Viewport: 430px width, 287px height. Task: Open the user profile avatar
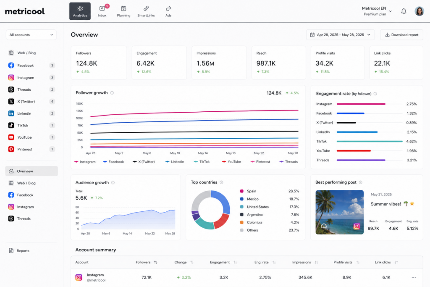pos(420,11)
